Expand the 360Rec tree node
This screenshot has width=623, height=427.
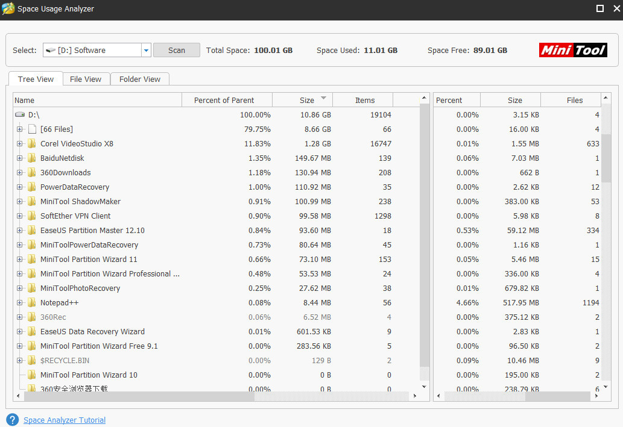click(x=19, y=317)
